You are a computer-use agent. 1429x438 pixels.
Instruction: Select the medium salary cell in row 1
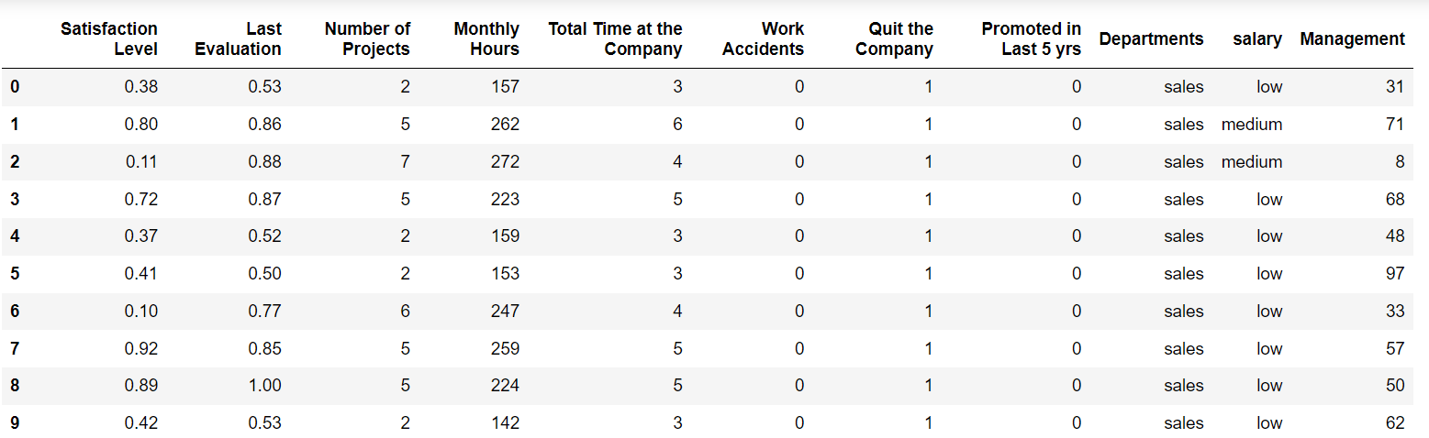pos(1252,125)
